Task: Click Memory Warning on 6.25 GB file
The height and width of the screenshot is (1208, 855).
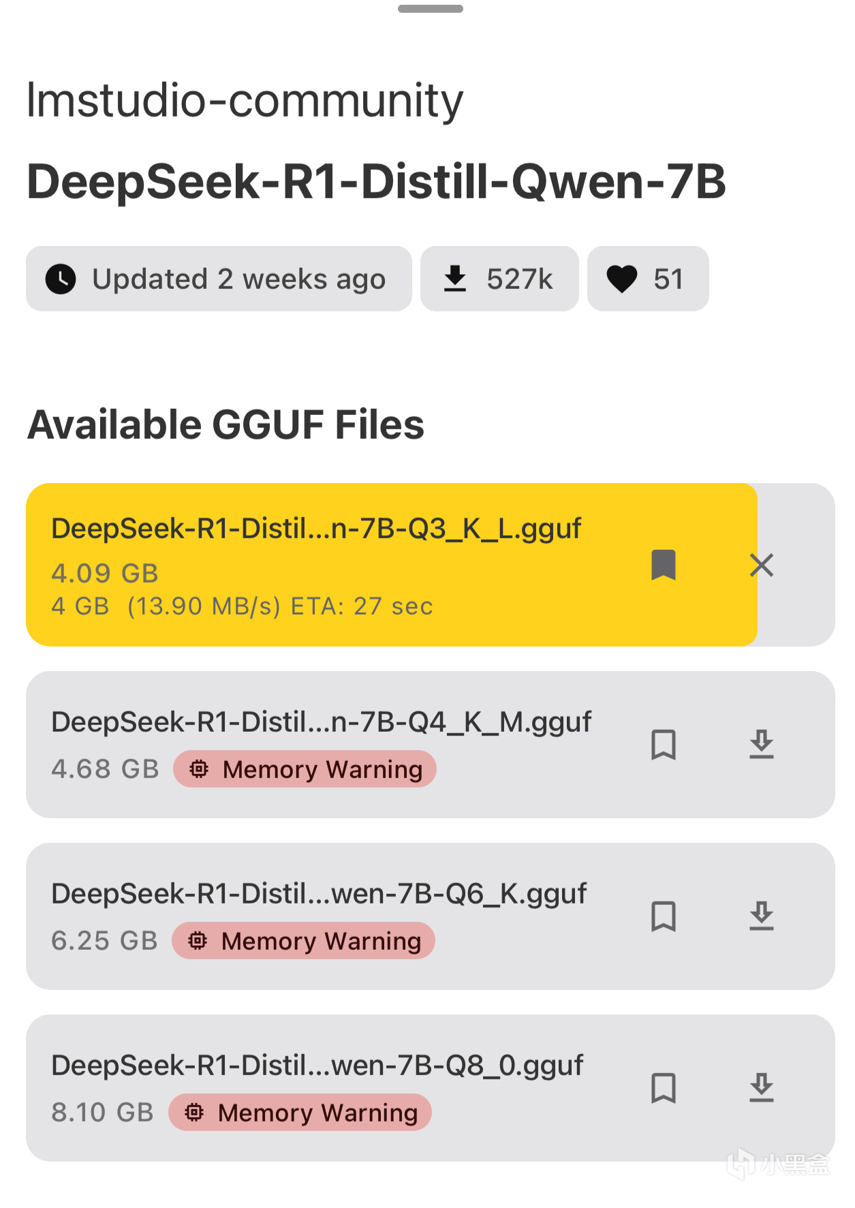Action: pyautogui.click(x=303, y=941)
